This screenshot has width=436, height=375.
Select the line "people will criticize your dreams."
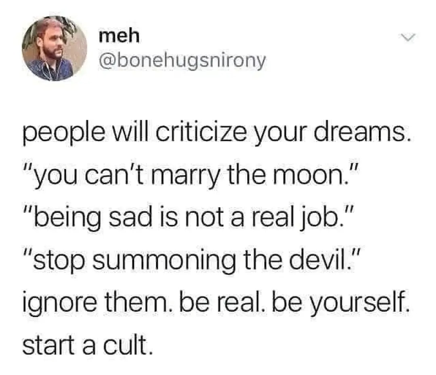click(216, 134)
